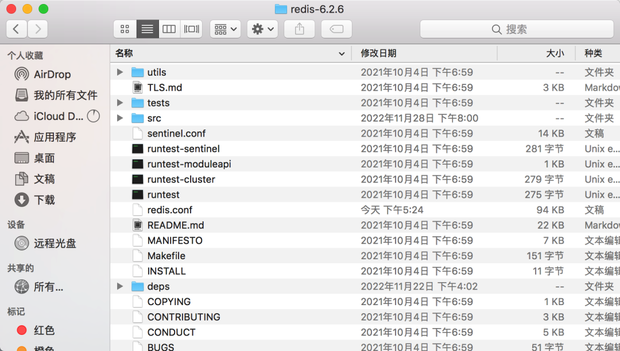Select the deps folder icon
The image size is (620, 351).
138,286
